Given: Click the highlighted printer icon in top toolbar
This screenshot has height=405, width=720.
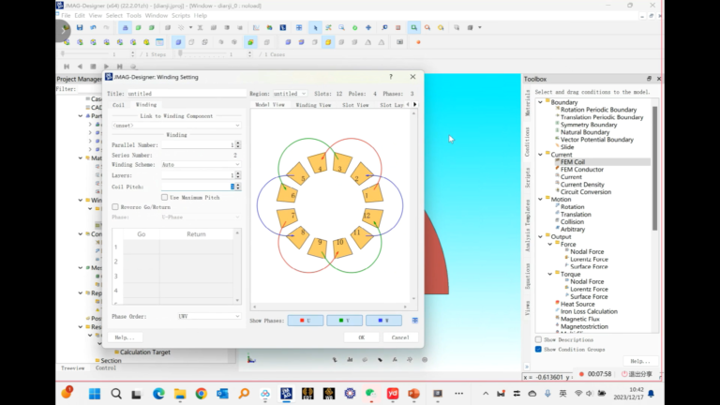Looking at the screenshot, I should (125, 27).
